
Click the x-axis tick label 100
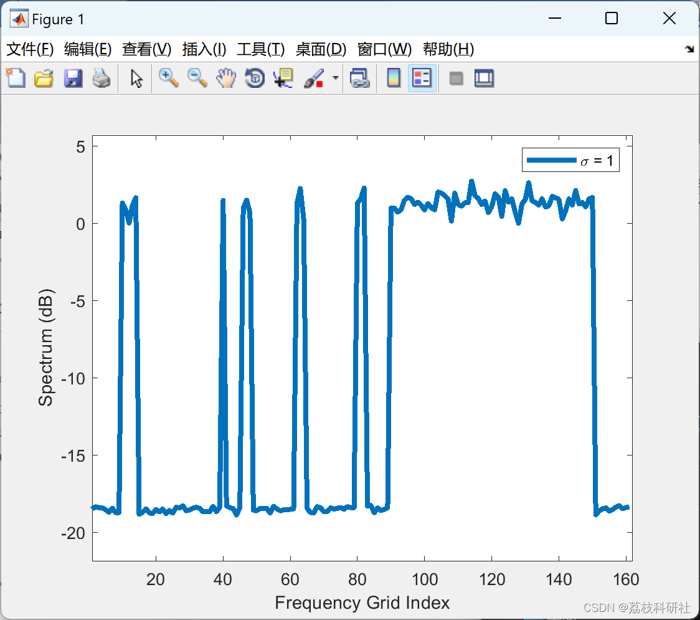(424, 579)
